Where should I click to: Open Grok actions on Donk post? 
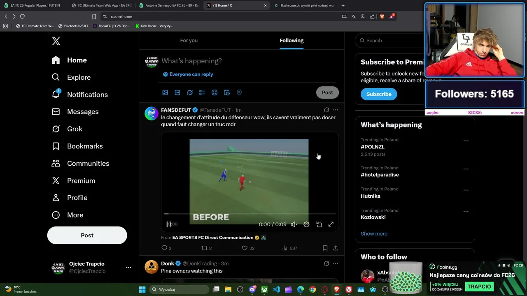pyautogui.click(x=326, y=263)
